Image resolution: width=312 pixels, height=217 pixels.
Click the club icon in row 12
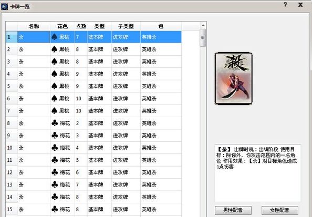point(55,172)
